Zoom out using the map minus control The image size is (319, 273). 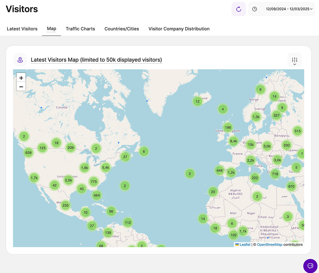21,86
